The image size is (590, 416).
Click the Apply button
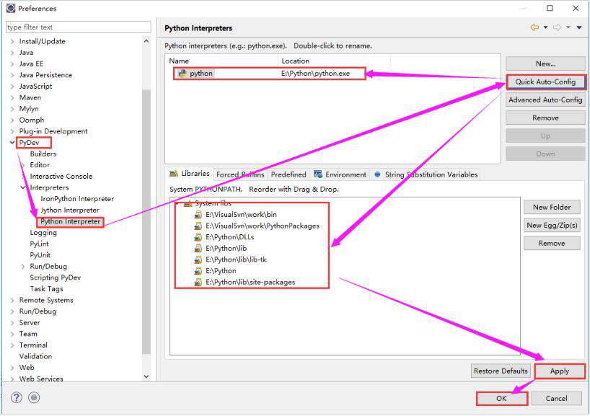click(x=560, y=371)
